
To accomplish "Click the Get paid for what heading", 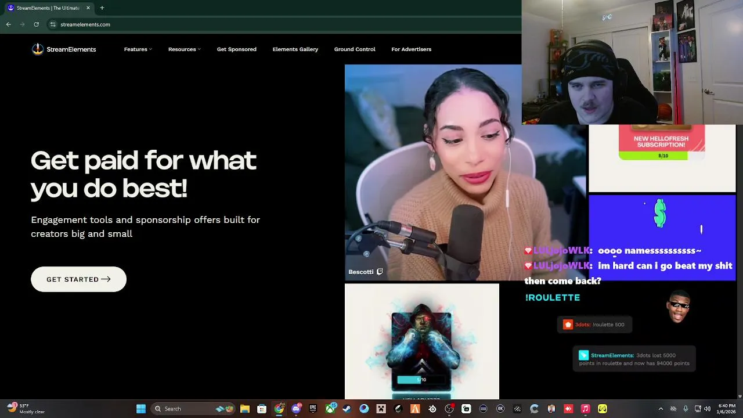I will (x=143, y=174).
